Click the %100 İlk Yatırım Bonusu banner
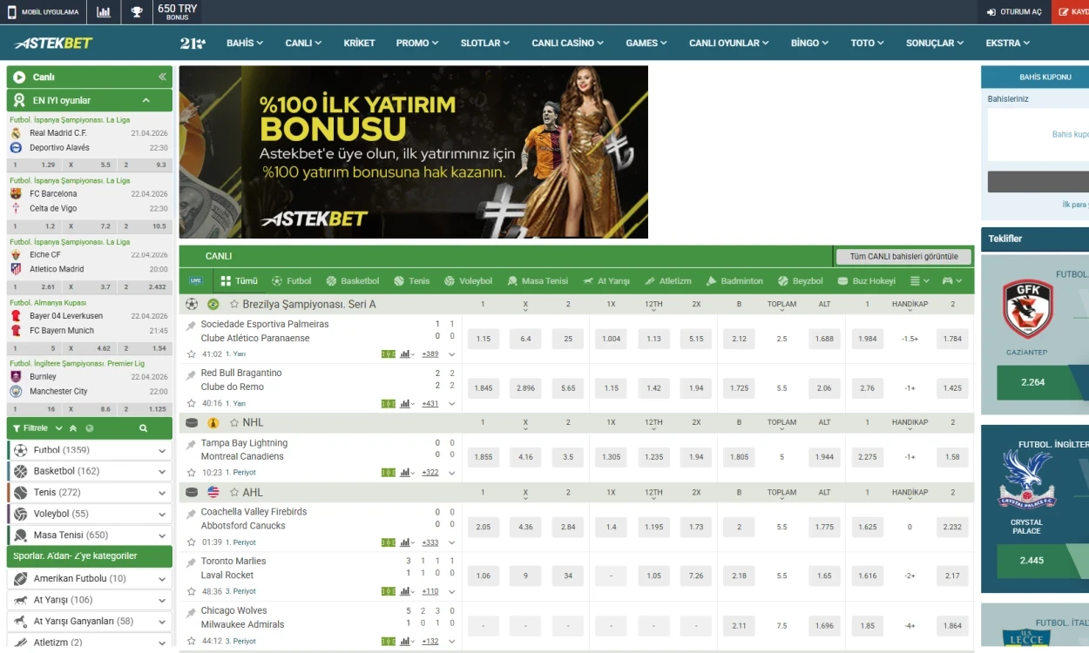 tap(414, 152)
